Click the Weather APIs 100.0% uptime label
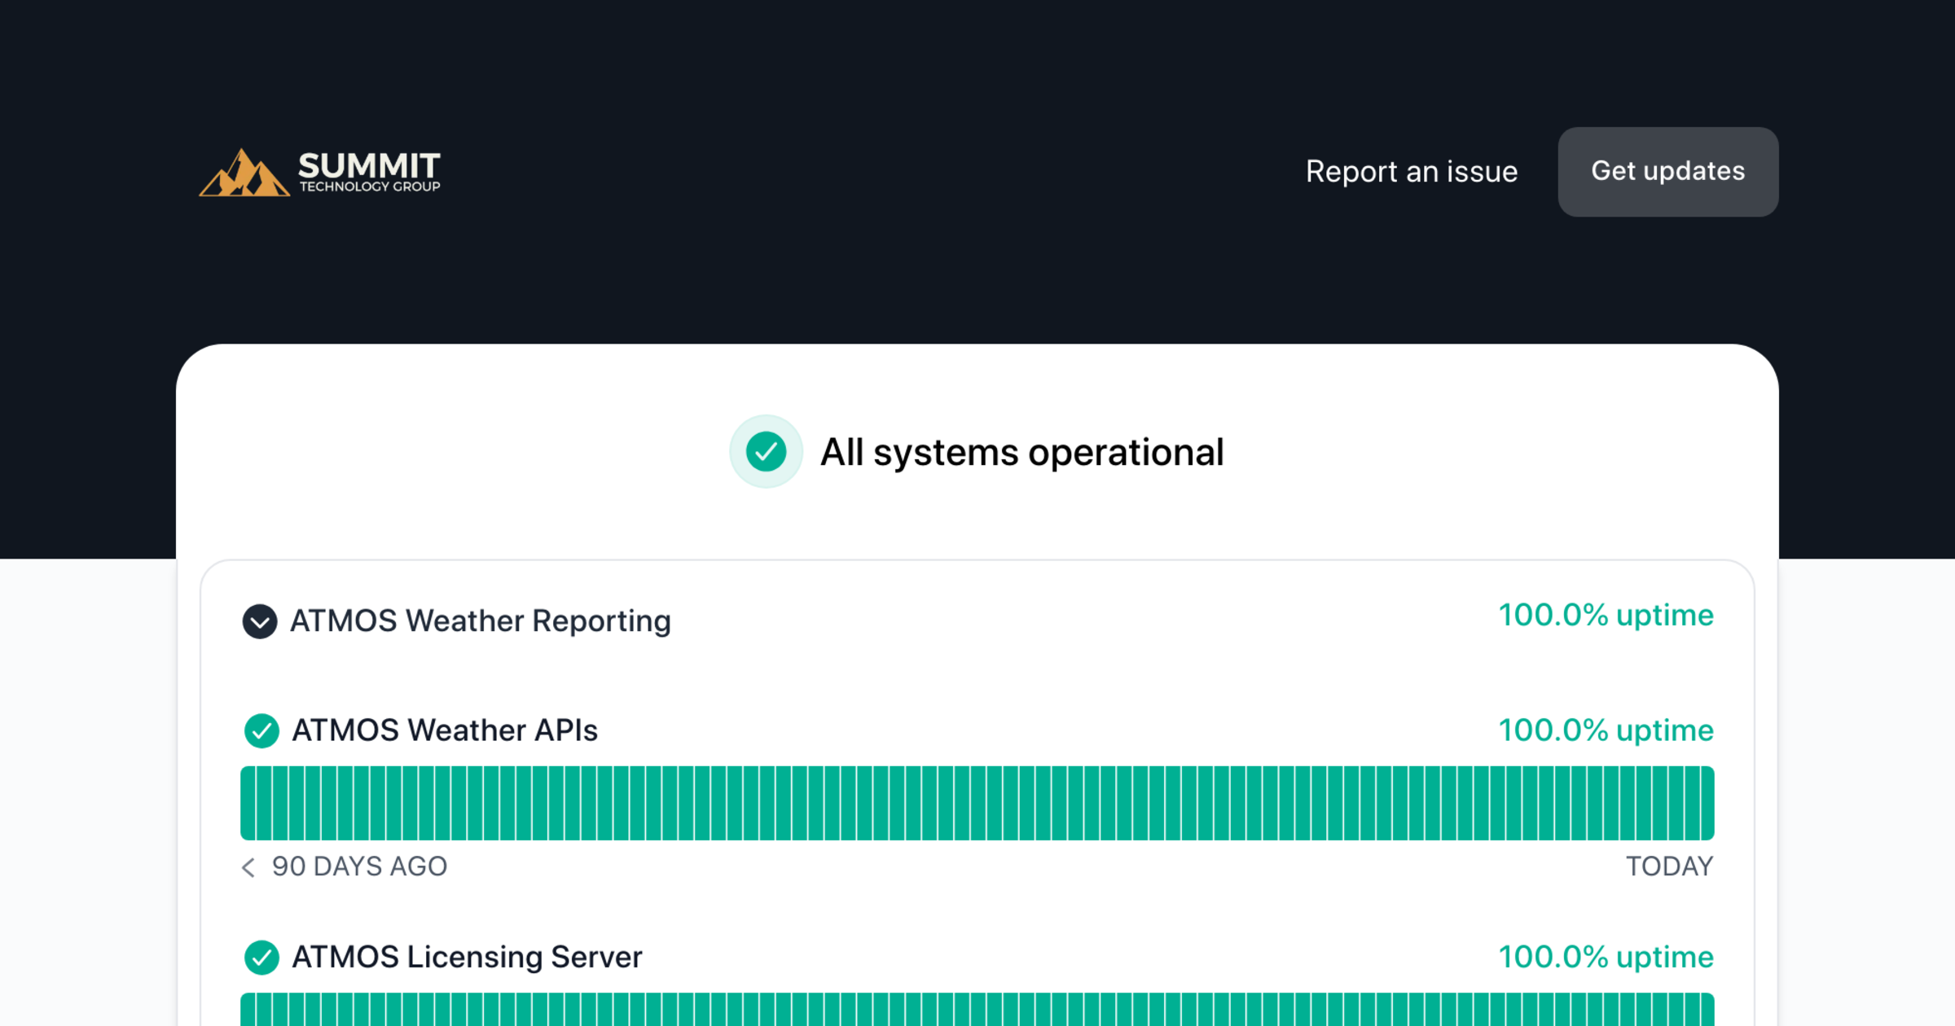 tap(1606, 730)
